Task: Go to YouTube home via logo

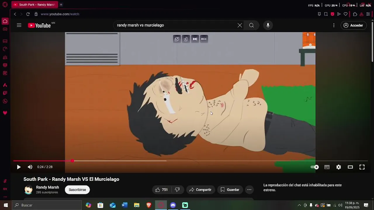Action: click(x=39, y=25)
